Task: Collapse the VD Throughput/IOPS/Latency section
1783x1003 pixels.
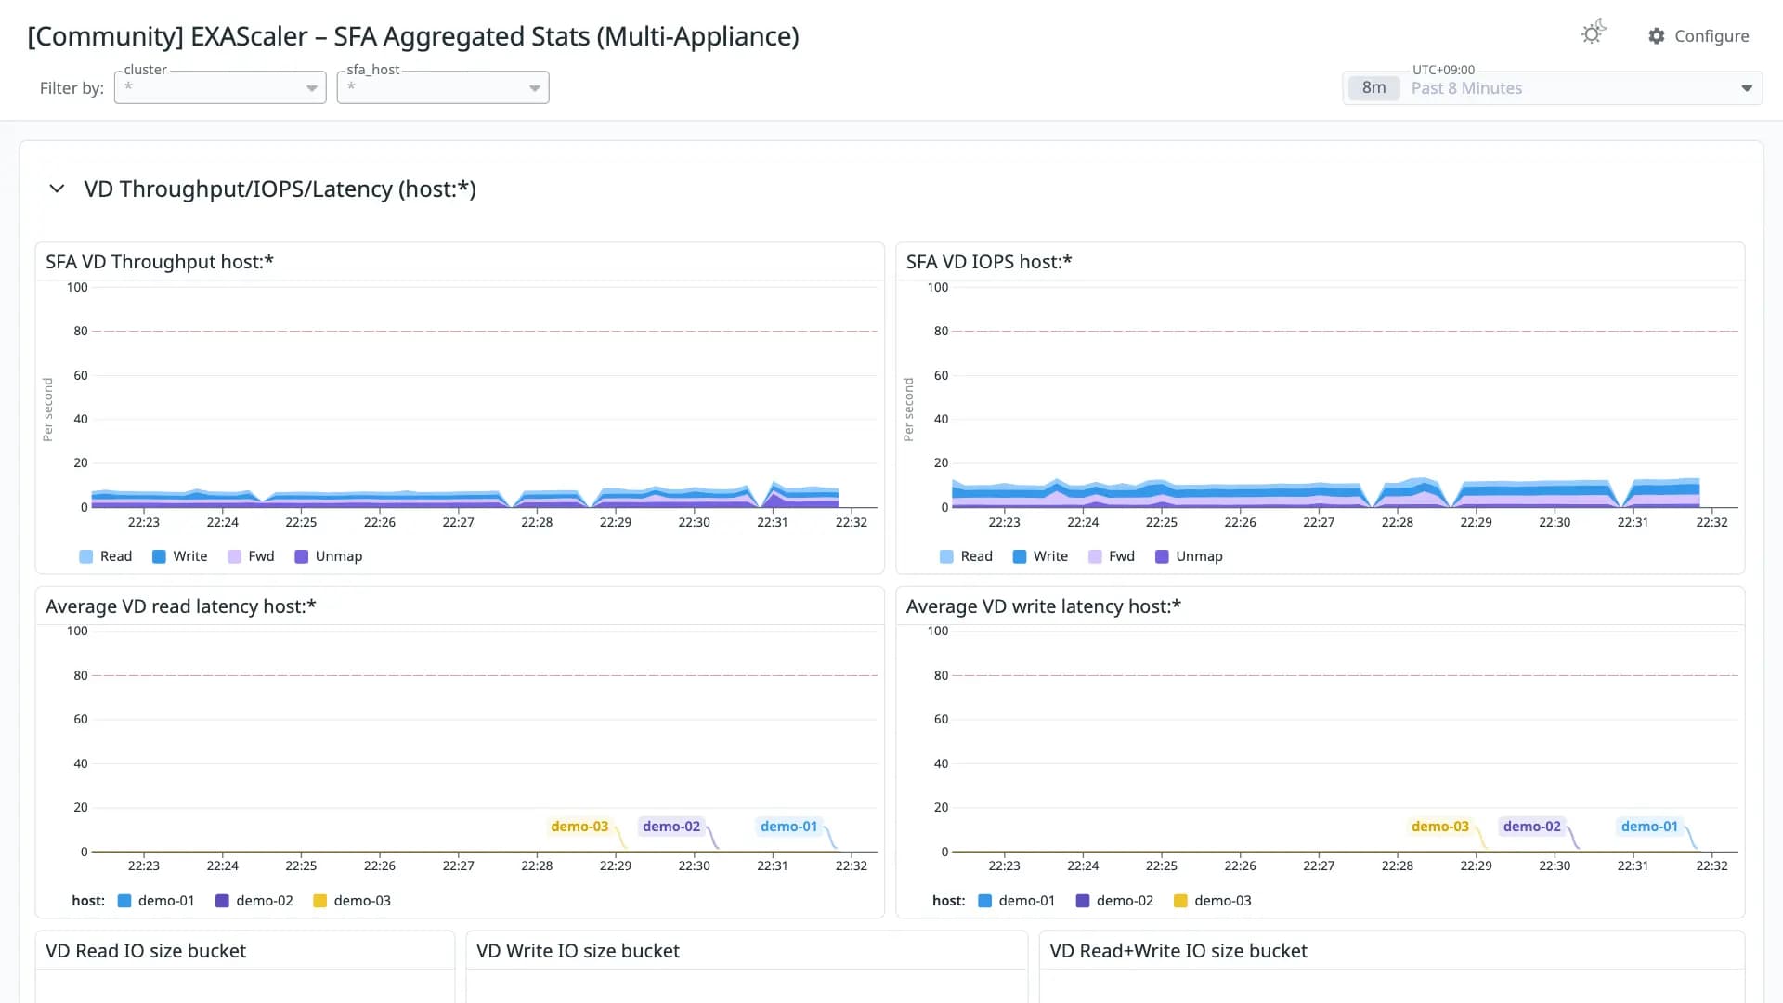Action: tap(57, 189)
